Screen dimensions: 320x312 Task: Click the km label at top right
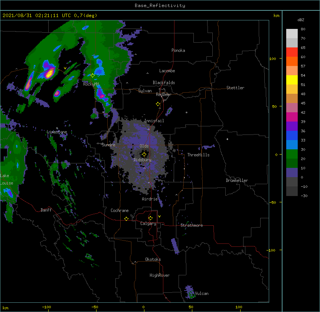click(x=277, y=16)
